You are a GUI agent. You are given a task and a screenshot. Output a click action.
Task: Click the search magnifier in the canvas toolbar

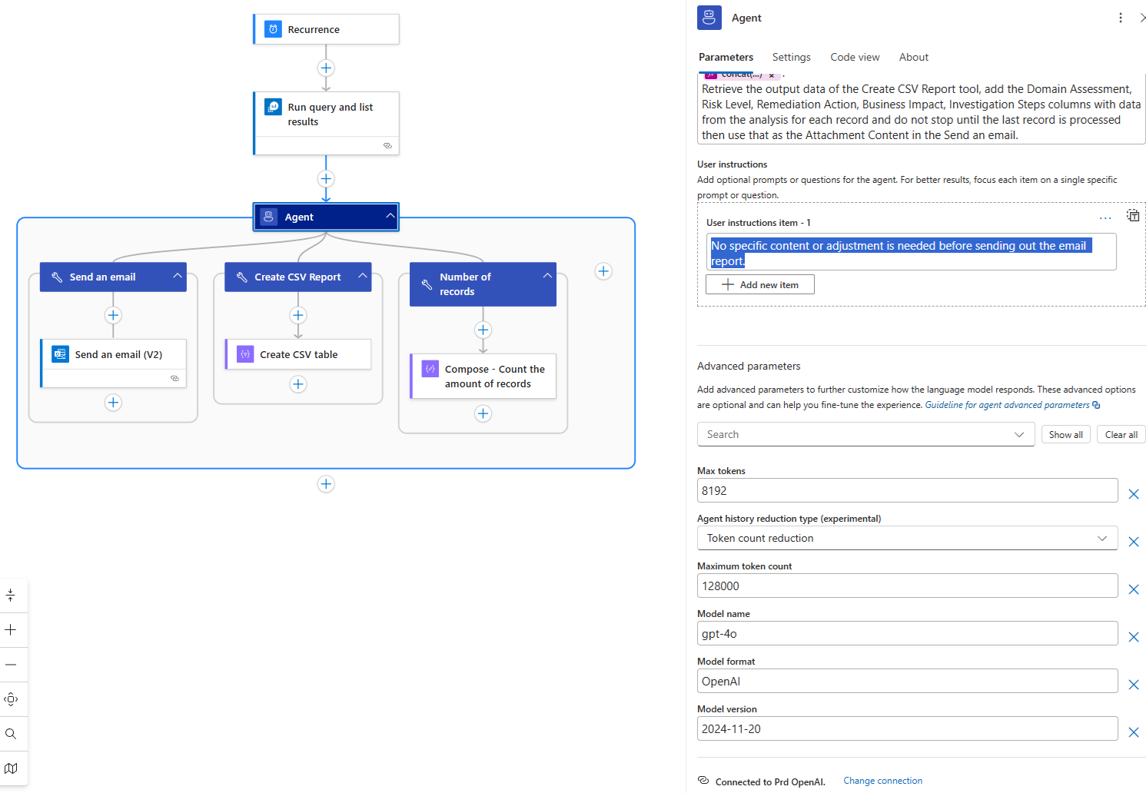coord(11,734)
